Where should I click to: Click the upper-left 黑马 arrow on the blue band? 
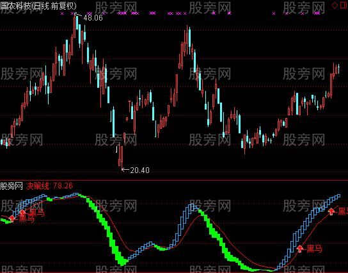click(23, 213)
